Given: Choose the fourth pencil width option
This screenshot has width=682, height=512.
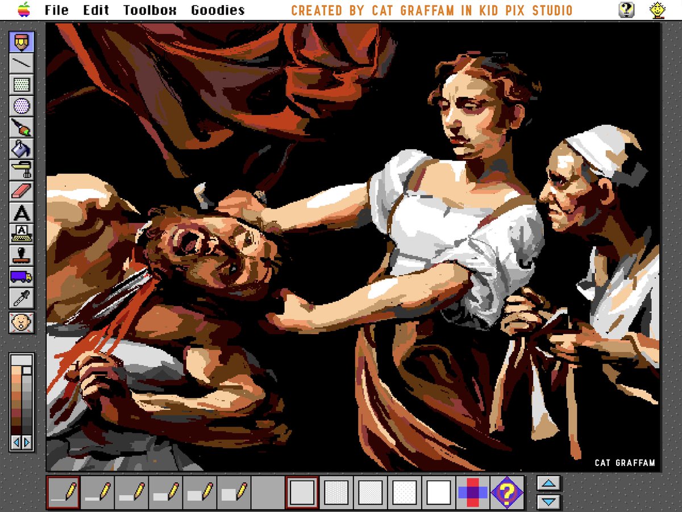Looking at the screenshot, I should (165, 492).
